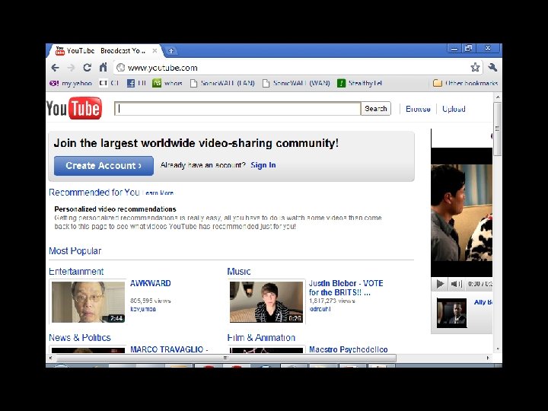548x411 pixels.
Task: Click the play button on the sidebar video
Action: pos(441,284)
